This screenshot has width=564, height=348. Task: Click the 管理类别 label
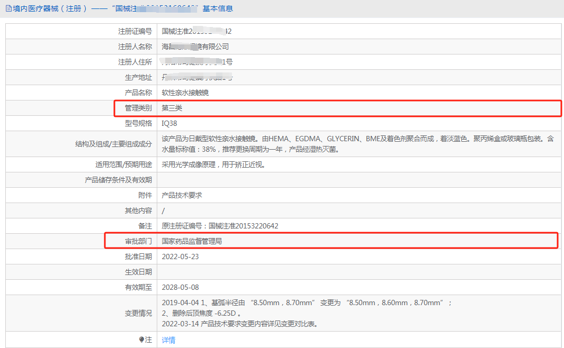click(x=138, y=108)
